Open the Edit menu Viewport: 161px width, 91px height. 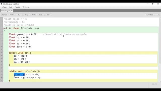[x=11, y=7]
